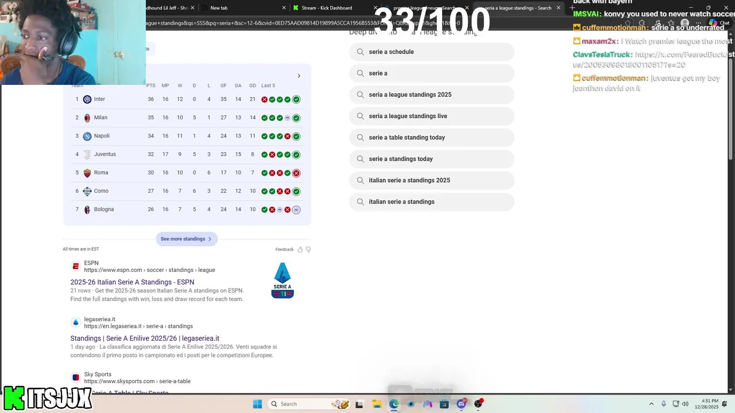Select the 'serie a' search suggestion
The image size is (735, 413).
(x=432, y=73)
